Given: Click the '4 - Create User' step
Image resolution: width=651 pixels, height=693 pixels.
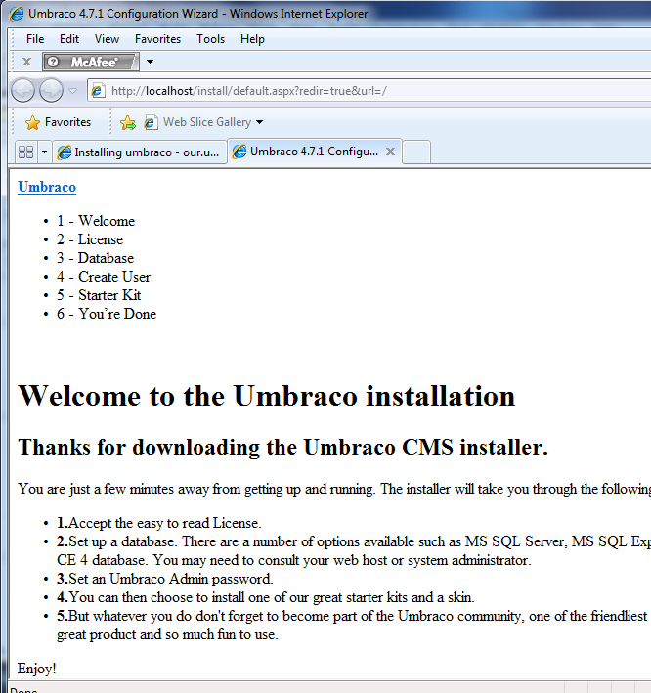Looking at the screenshot, I should pos(104,277).
